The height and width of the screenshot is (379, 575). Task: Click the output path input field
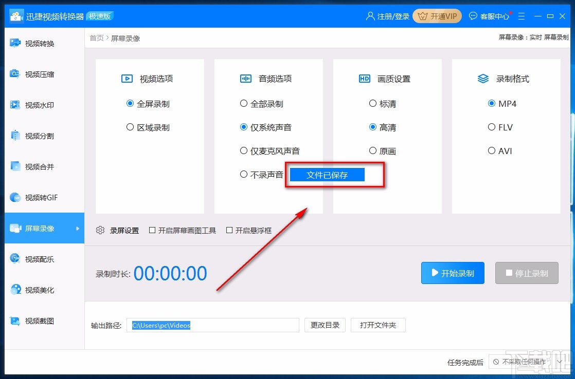pyautogui.click(x=212, y=325)
